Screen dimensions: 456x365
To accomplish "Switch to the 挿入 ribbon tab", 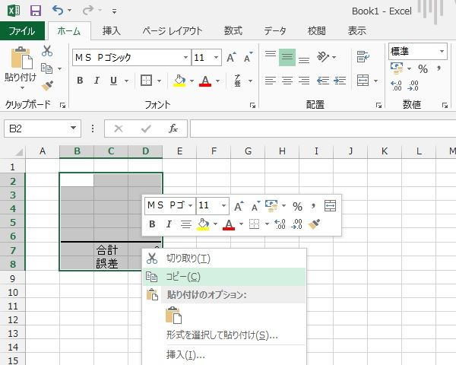I will pos(112,31).
